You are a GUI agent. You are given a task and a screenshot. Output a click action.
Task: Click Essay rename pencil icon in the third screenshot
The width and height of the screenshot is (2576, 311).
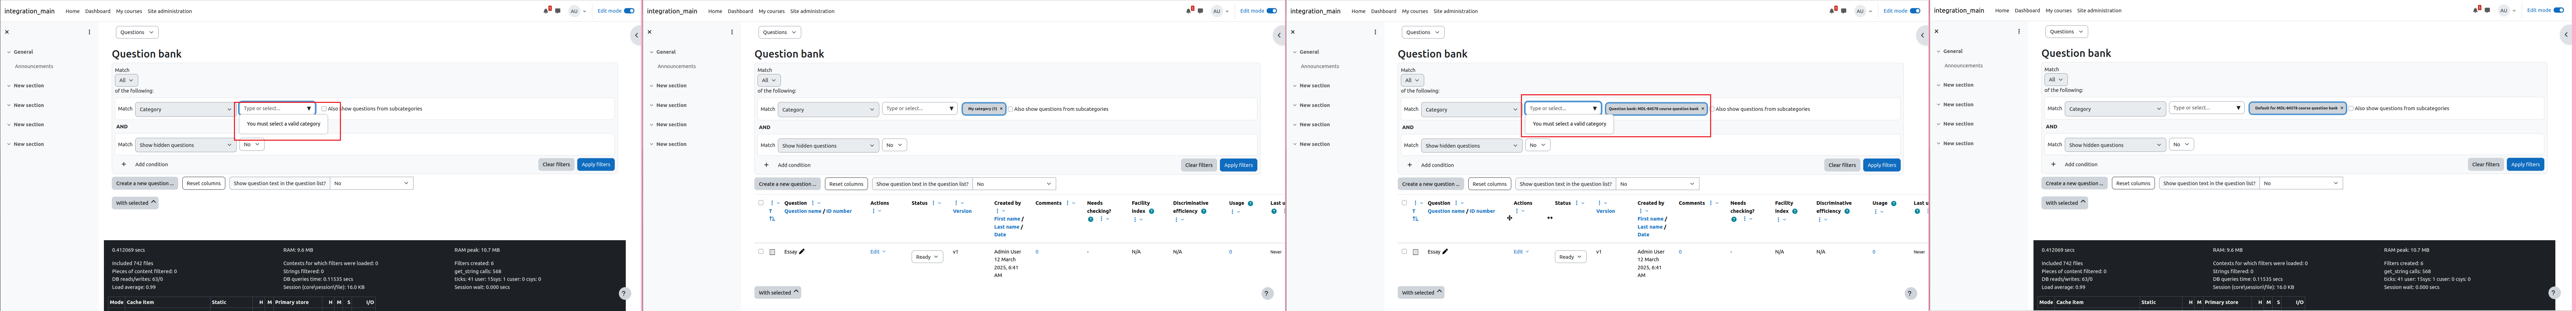click(1445, 252)
